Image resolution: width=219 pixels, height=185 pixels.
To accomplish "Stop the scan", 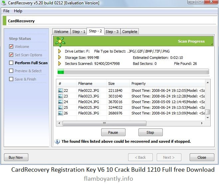I will point(150,132).
